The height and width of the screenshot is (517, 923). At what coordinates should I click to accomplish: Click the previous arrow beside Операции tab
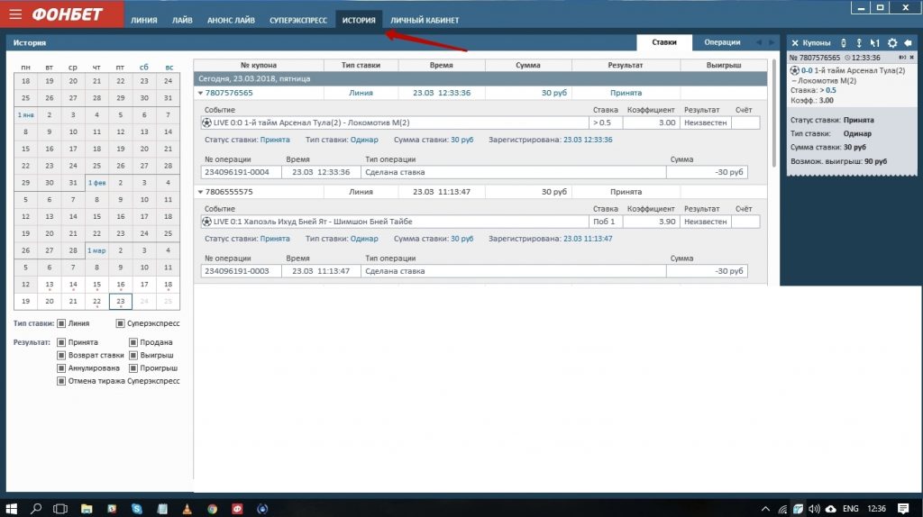pos(759,42)
